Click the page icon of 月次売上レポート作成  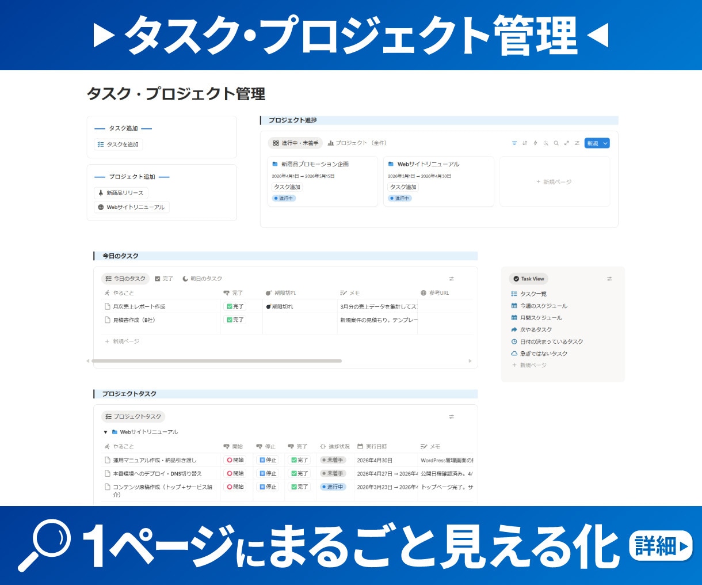pyautogui.click(x=108, y=306)
